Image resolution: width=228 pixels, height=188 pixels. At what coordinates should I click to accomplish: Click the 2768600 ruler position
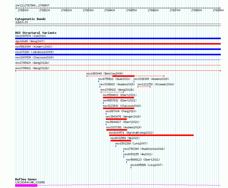point(153,10)
